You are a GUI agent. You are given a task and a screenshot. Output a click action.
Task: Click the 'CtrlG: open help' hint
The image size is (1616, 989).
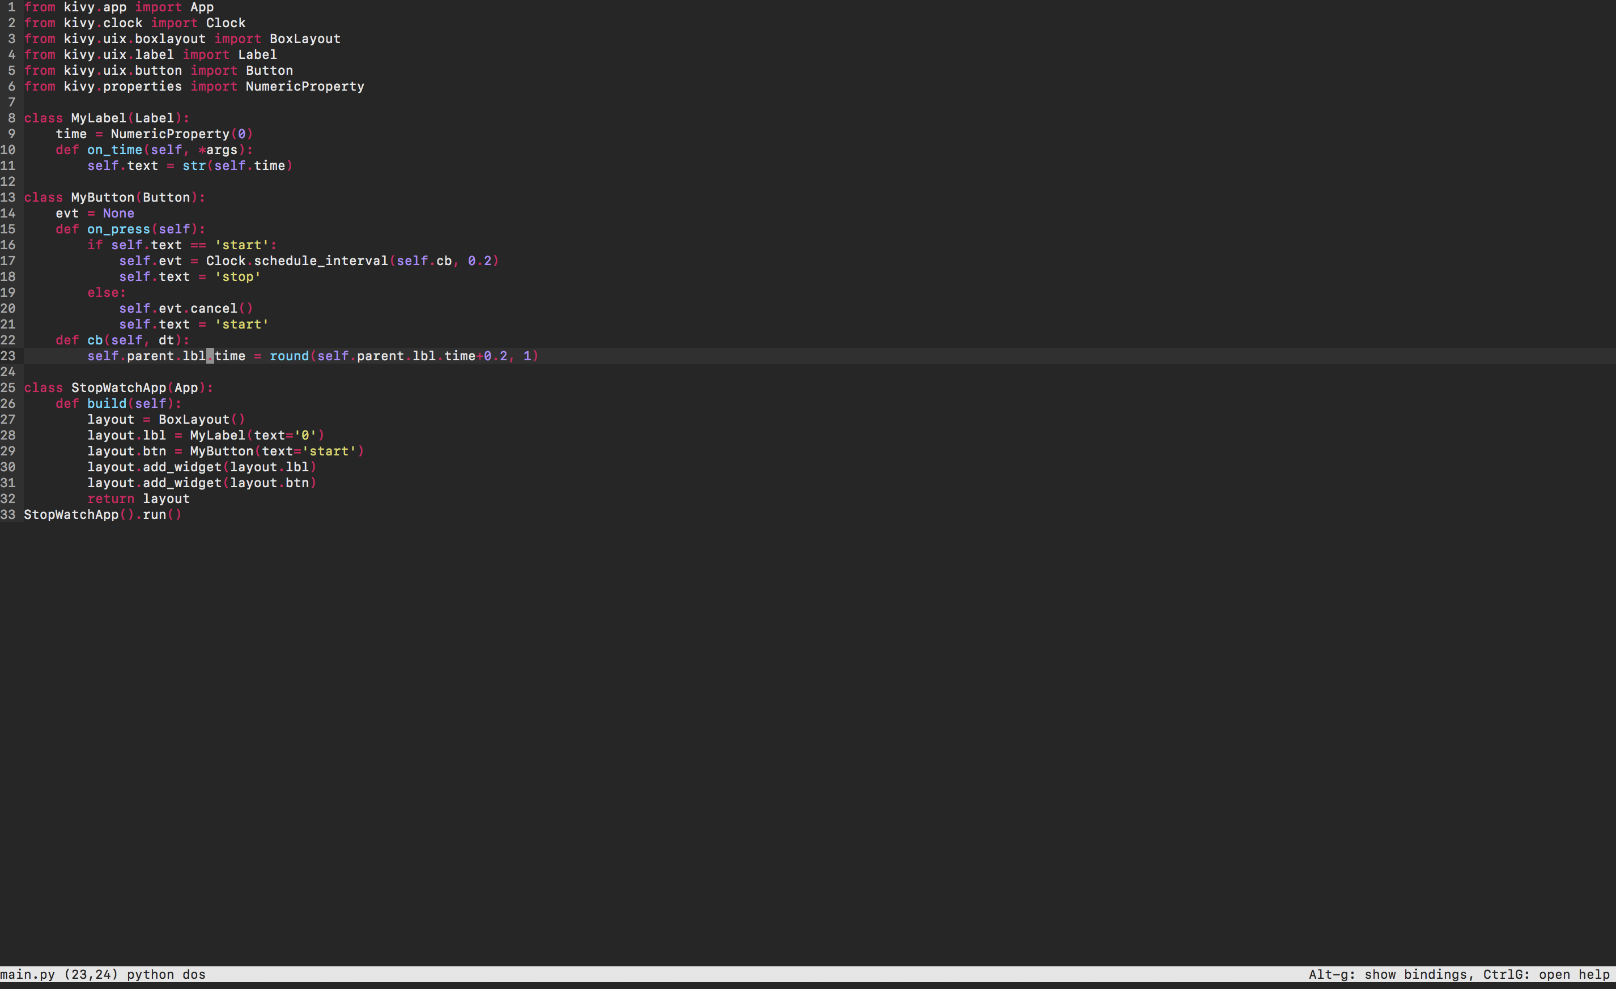pos(1546,975)
